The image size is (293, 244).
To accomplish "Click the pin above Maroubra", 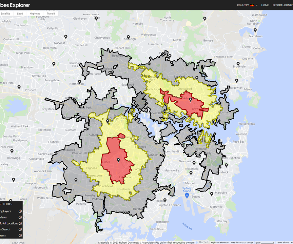I will tap(212, 194).
